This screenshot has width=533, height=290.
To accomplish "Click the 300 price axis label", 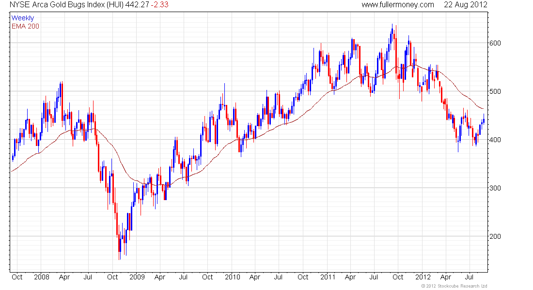I will 495,188.
